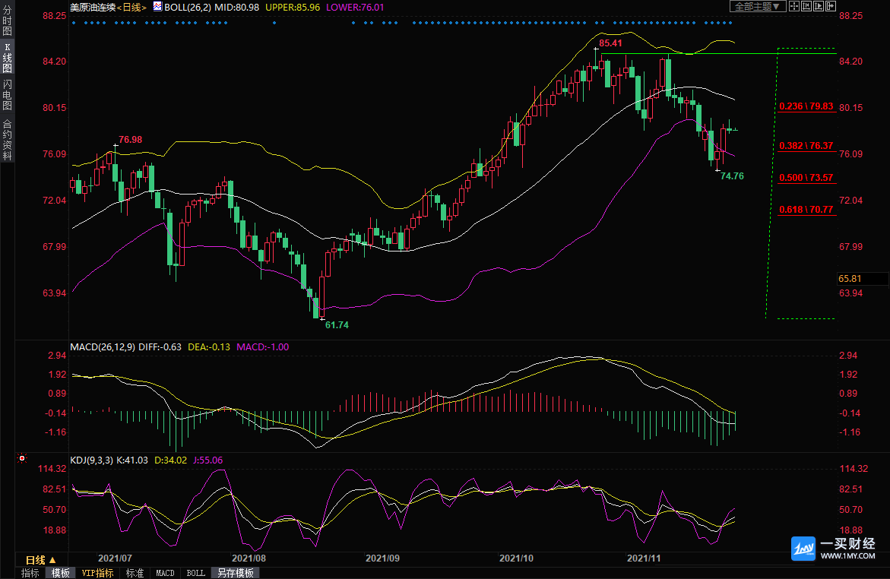The image size is (890, 579).
Task: Click the D:34.02 KDJ value
Action: click(x=171, y=460)
